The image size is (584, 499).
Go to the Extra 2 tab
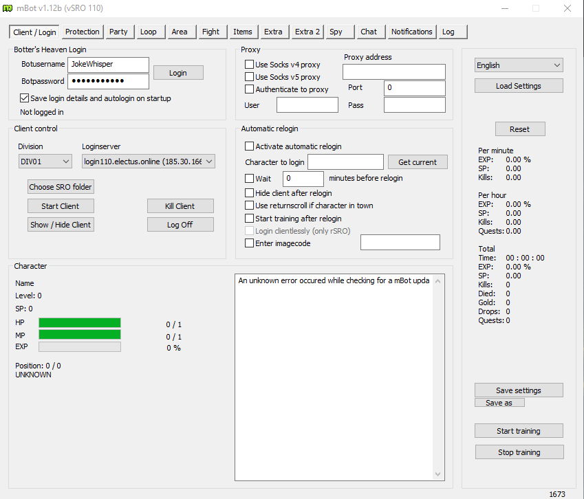tap(307, 32)
